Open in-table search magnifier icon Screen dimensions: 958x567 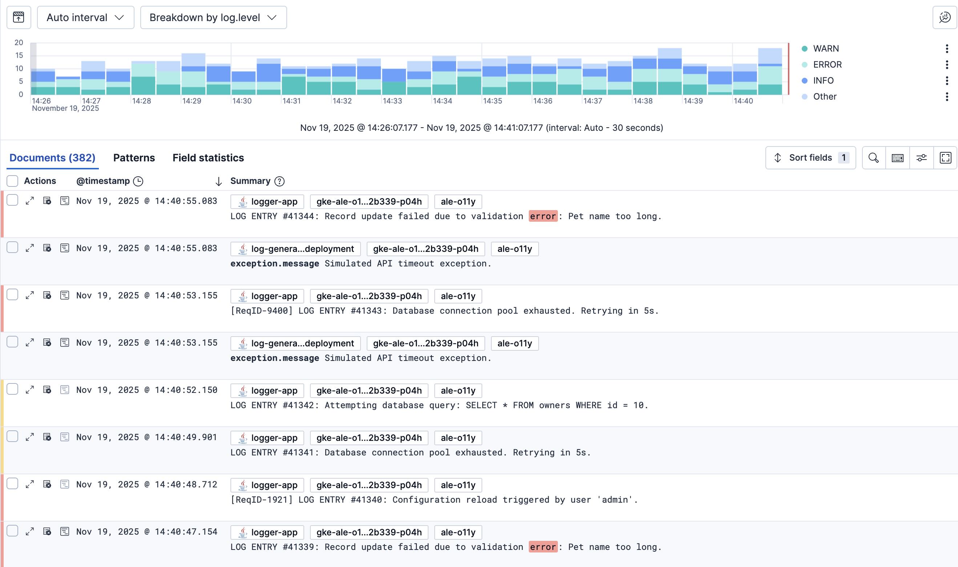873,158
